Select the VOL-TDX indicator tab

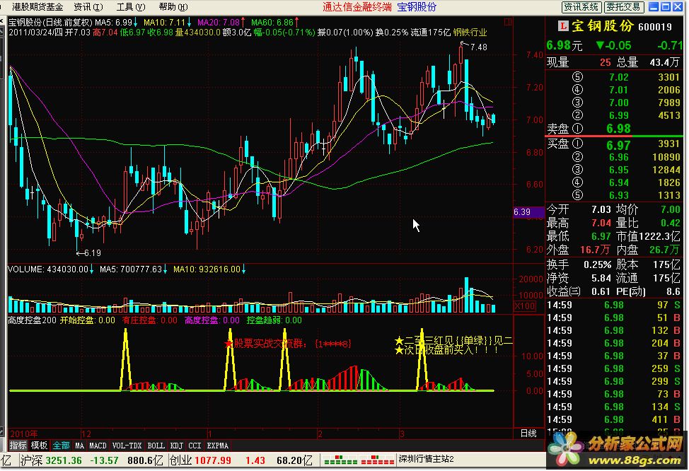(127, 446)
